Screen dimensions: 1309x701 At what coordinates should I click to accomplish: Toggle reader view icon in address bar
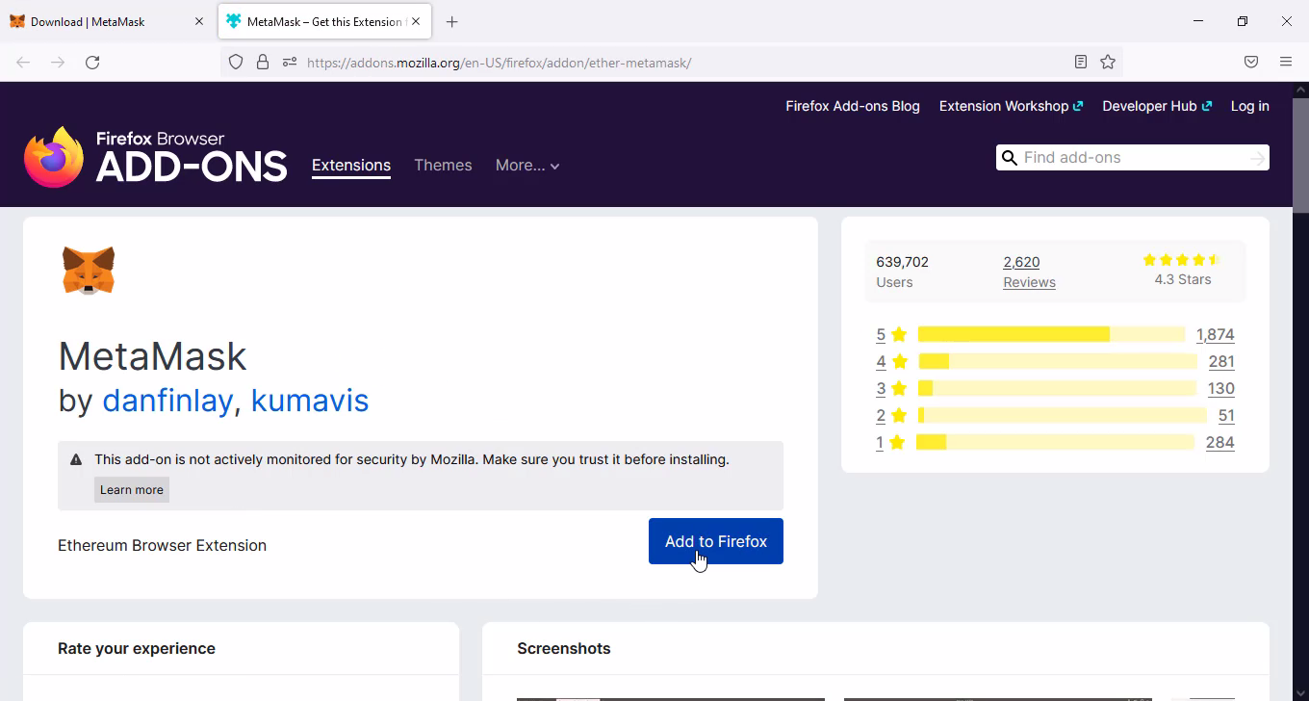coord(1081,63)
